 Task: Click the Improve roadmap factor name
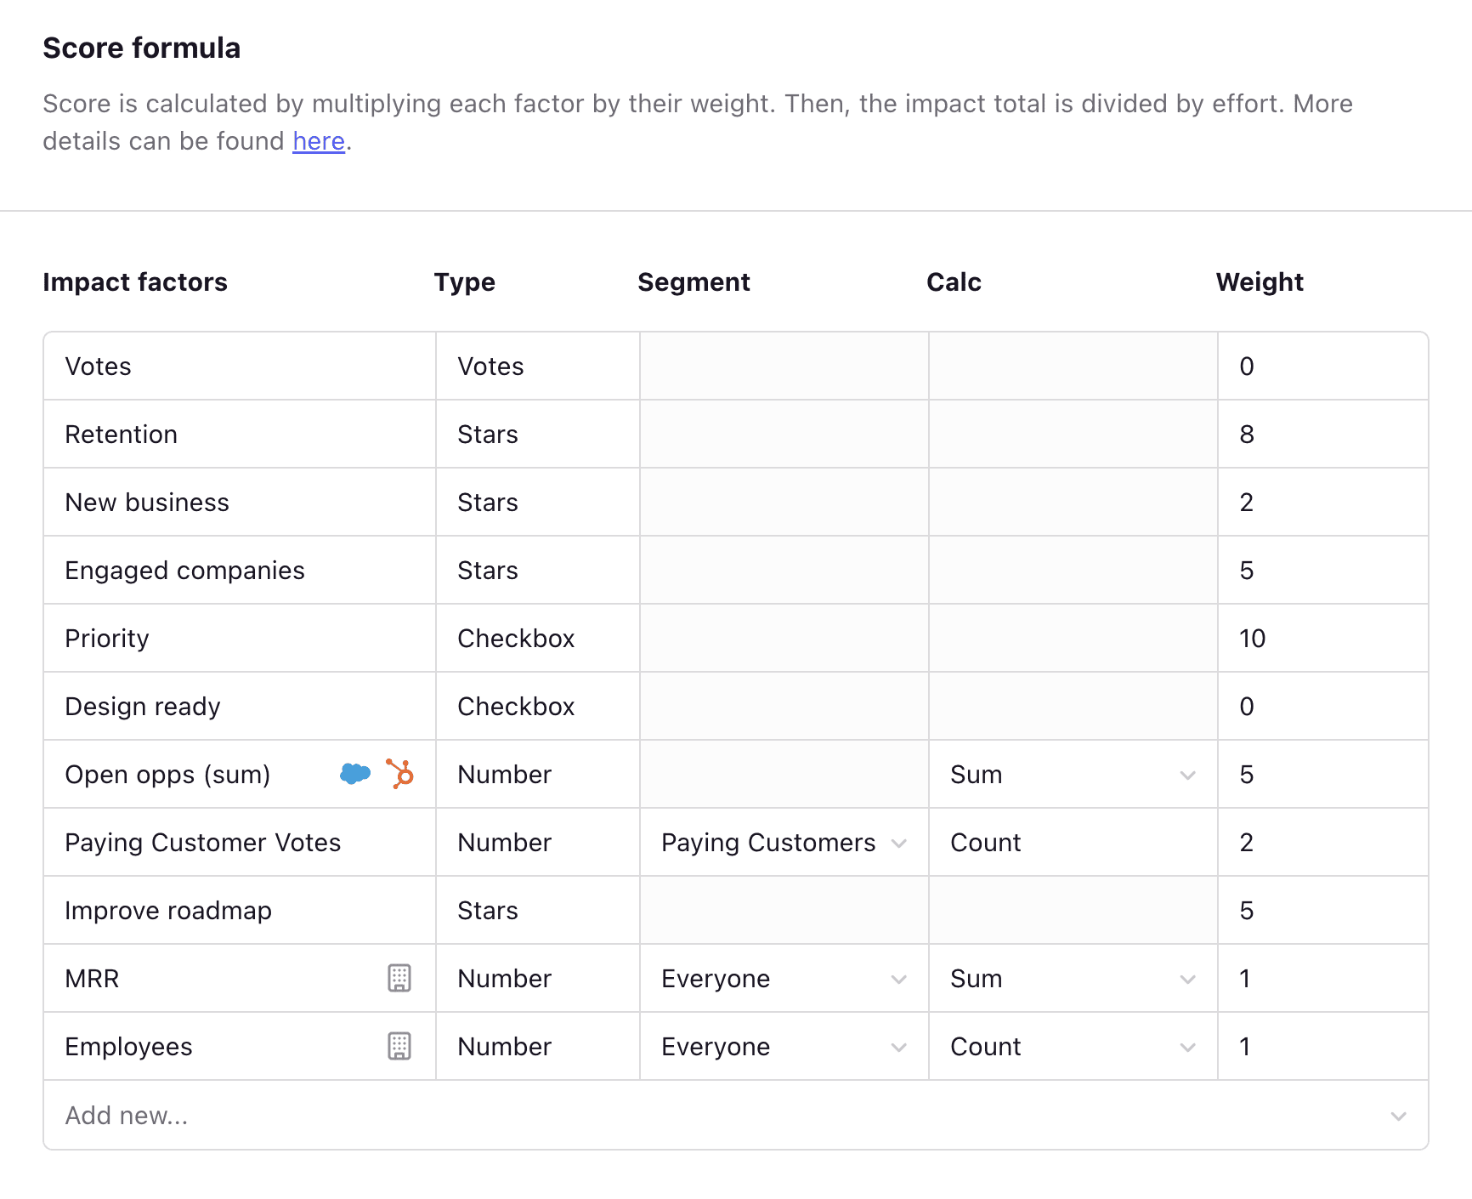click(168, 911)
